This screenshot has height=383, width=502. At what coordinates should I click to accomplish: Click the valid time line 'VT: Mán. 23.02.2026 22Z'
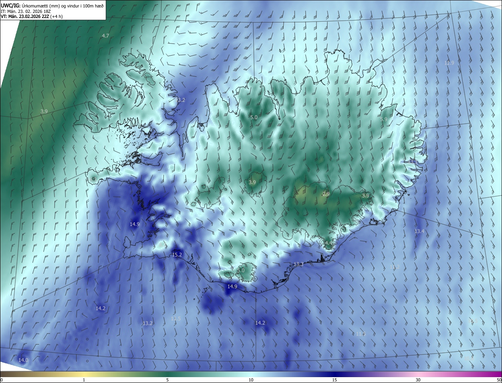click(32, 16)
